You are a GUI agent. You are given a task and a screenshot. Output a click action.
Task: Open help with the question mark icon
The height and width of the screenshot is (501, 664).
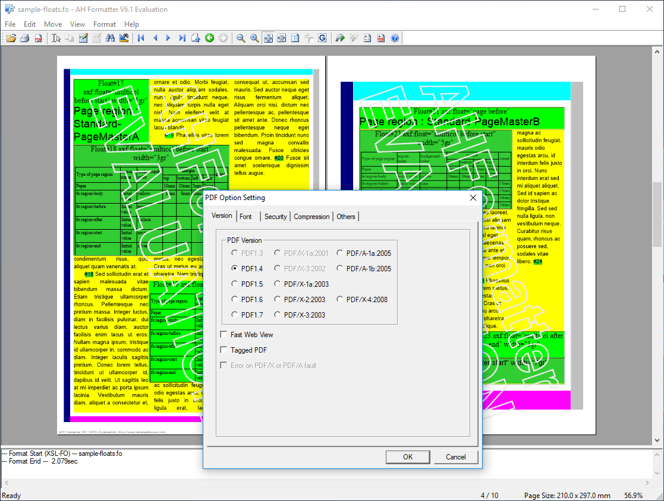395,38
